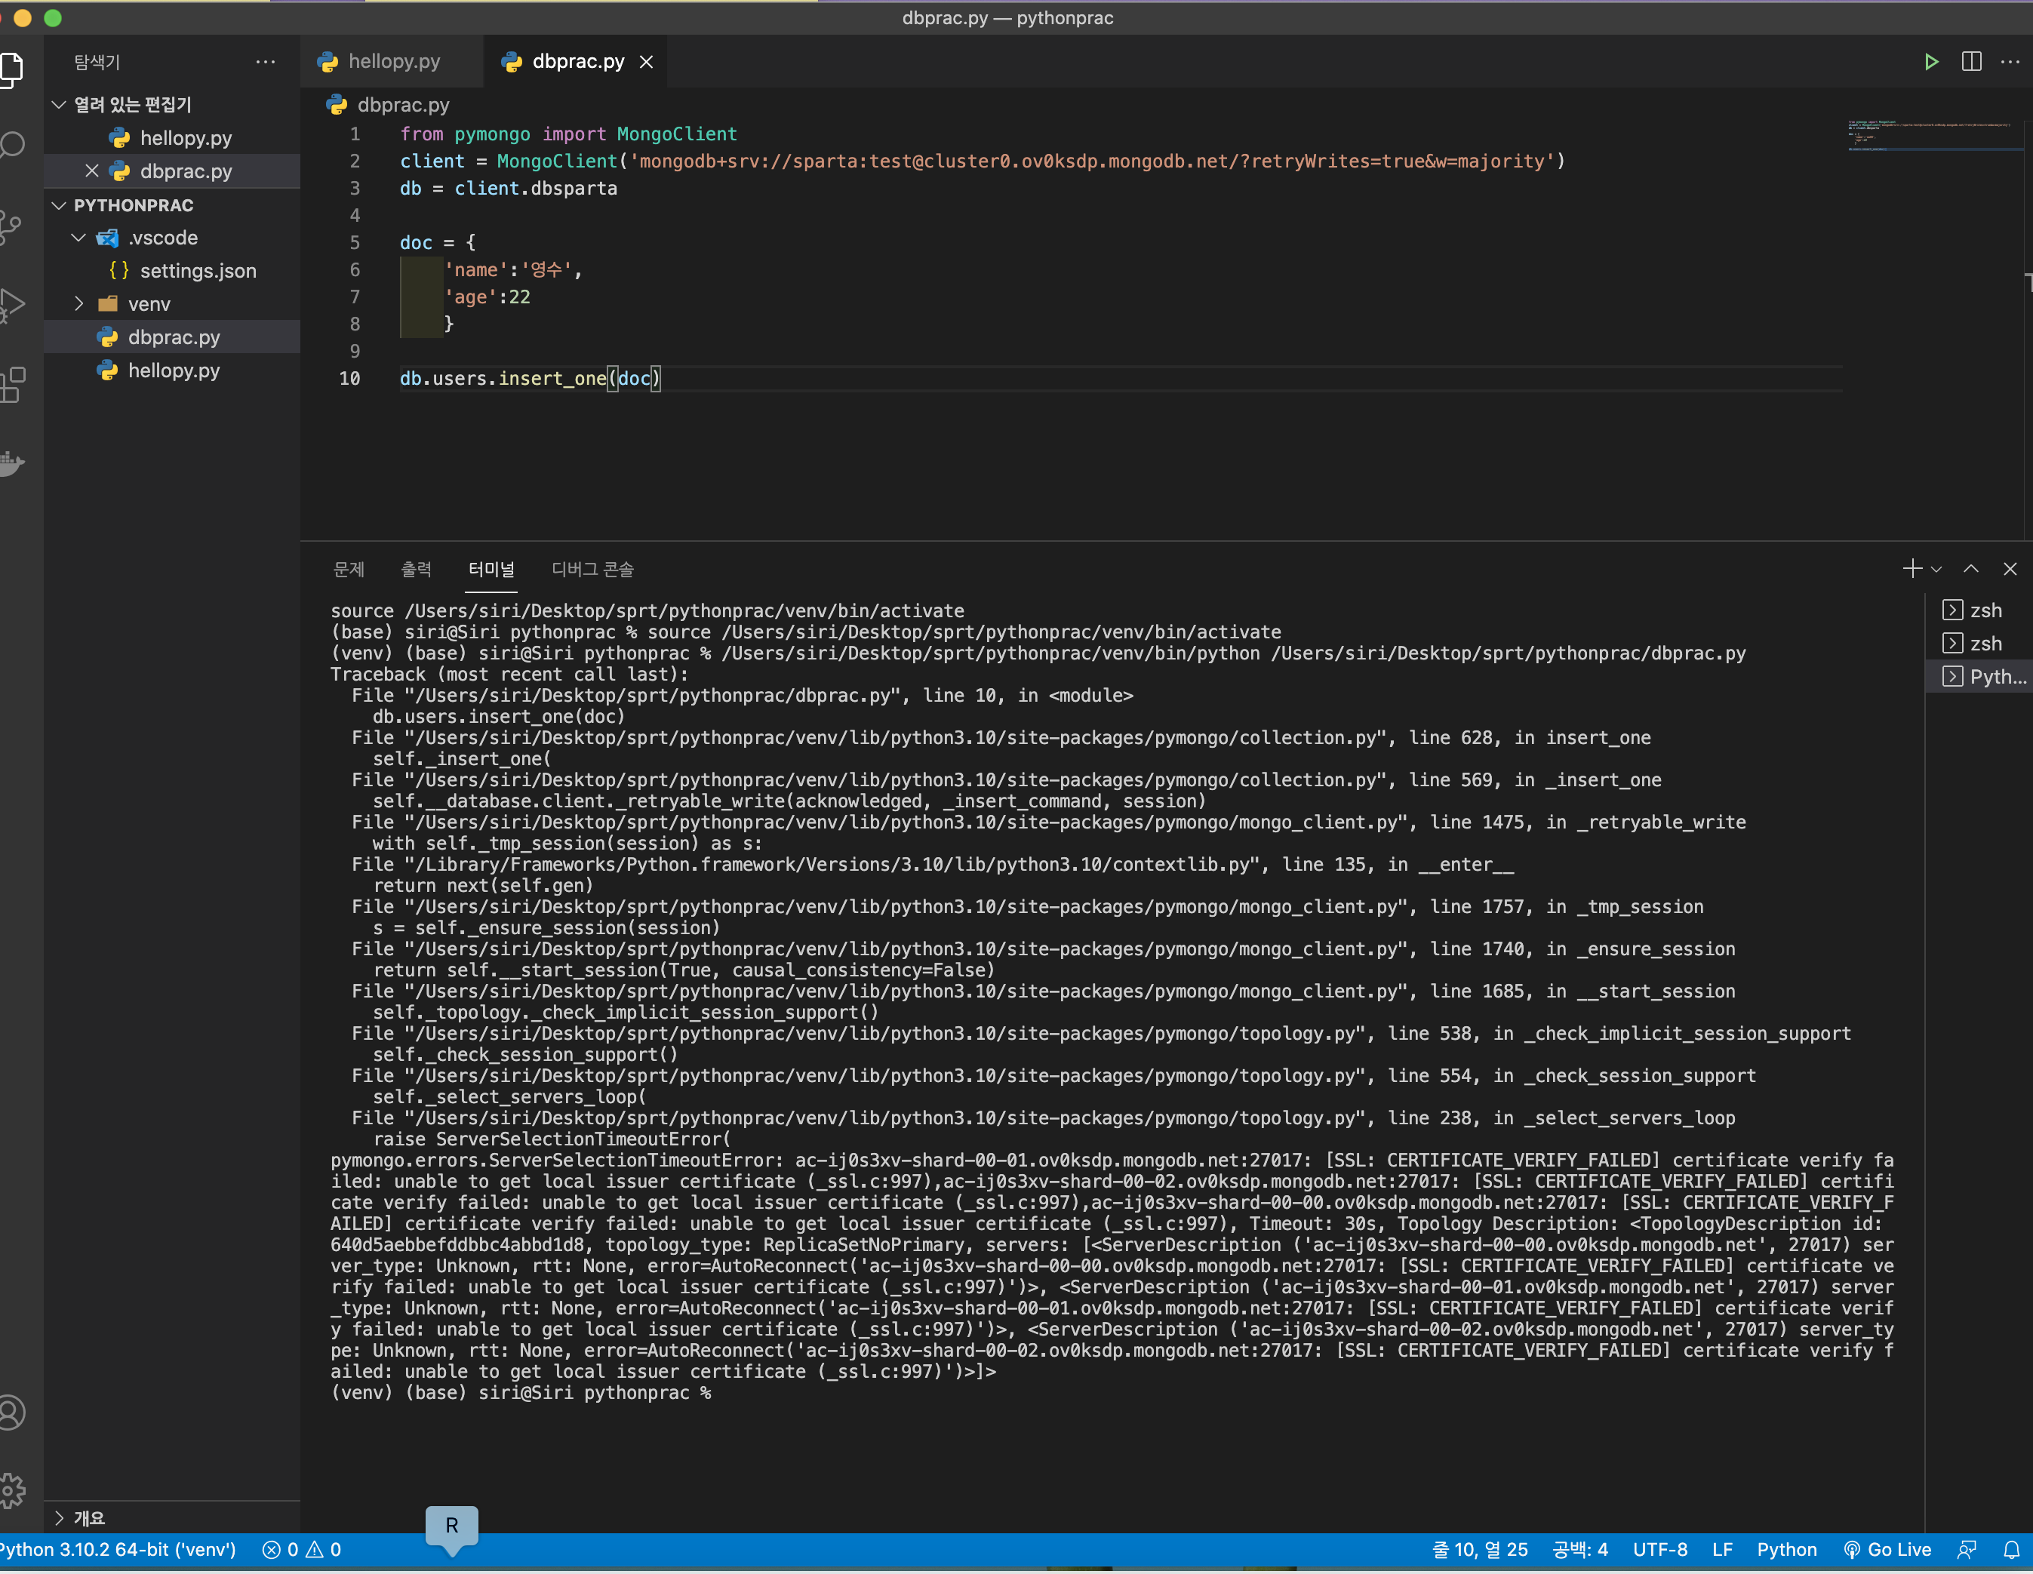Click line number 10 in the gutter

[x=349, y=379]
